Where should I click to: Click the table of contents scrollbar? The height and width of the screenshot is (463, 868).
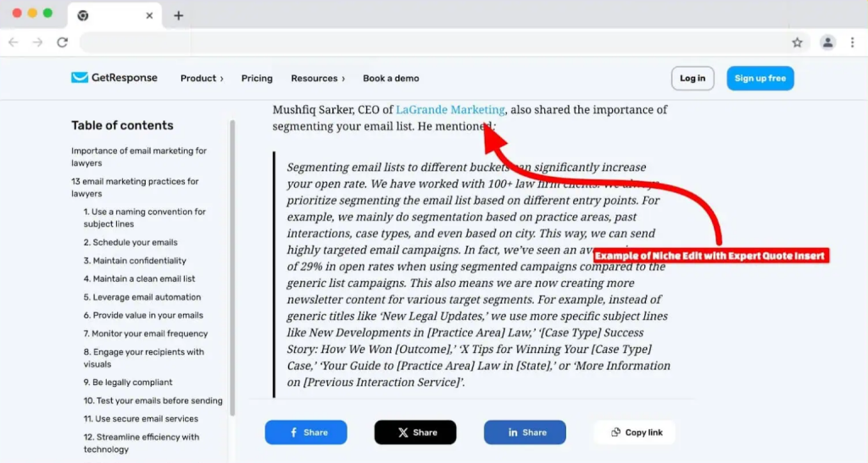pos(232,268)
